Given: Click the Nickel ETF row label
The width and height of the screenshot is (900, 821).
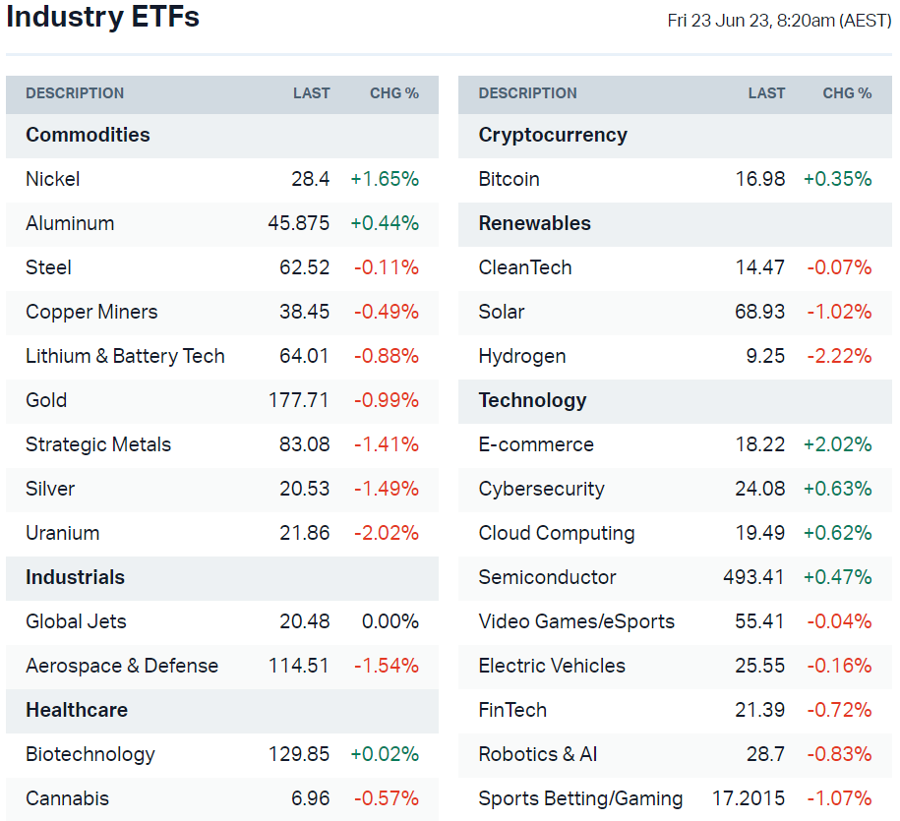Looking at the screenshot, I should (x=53, y=179).
